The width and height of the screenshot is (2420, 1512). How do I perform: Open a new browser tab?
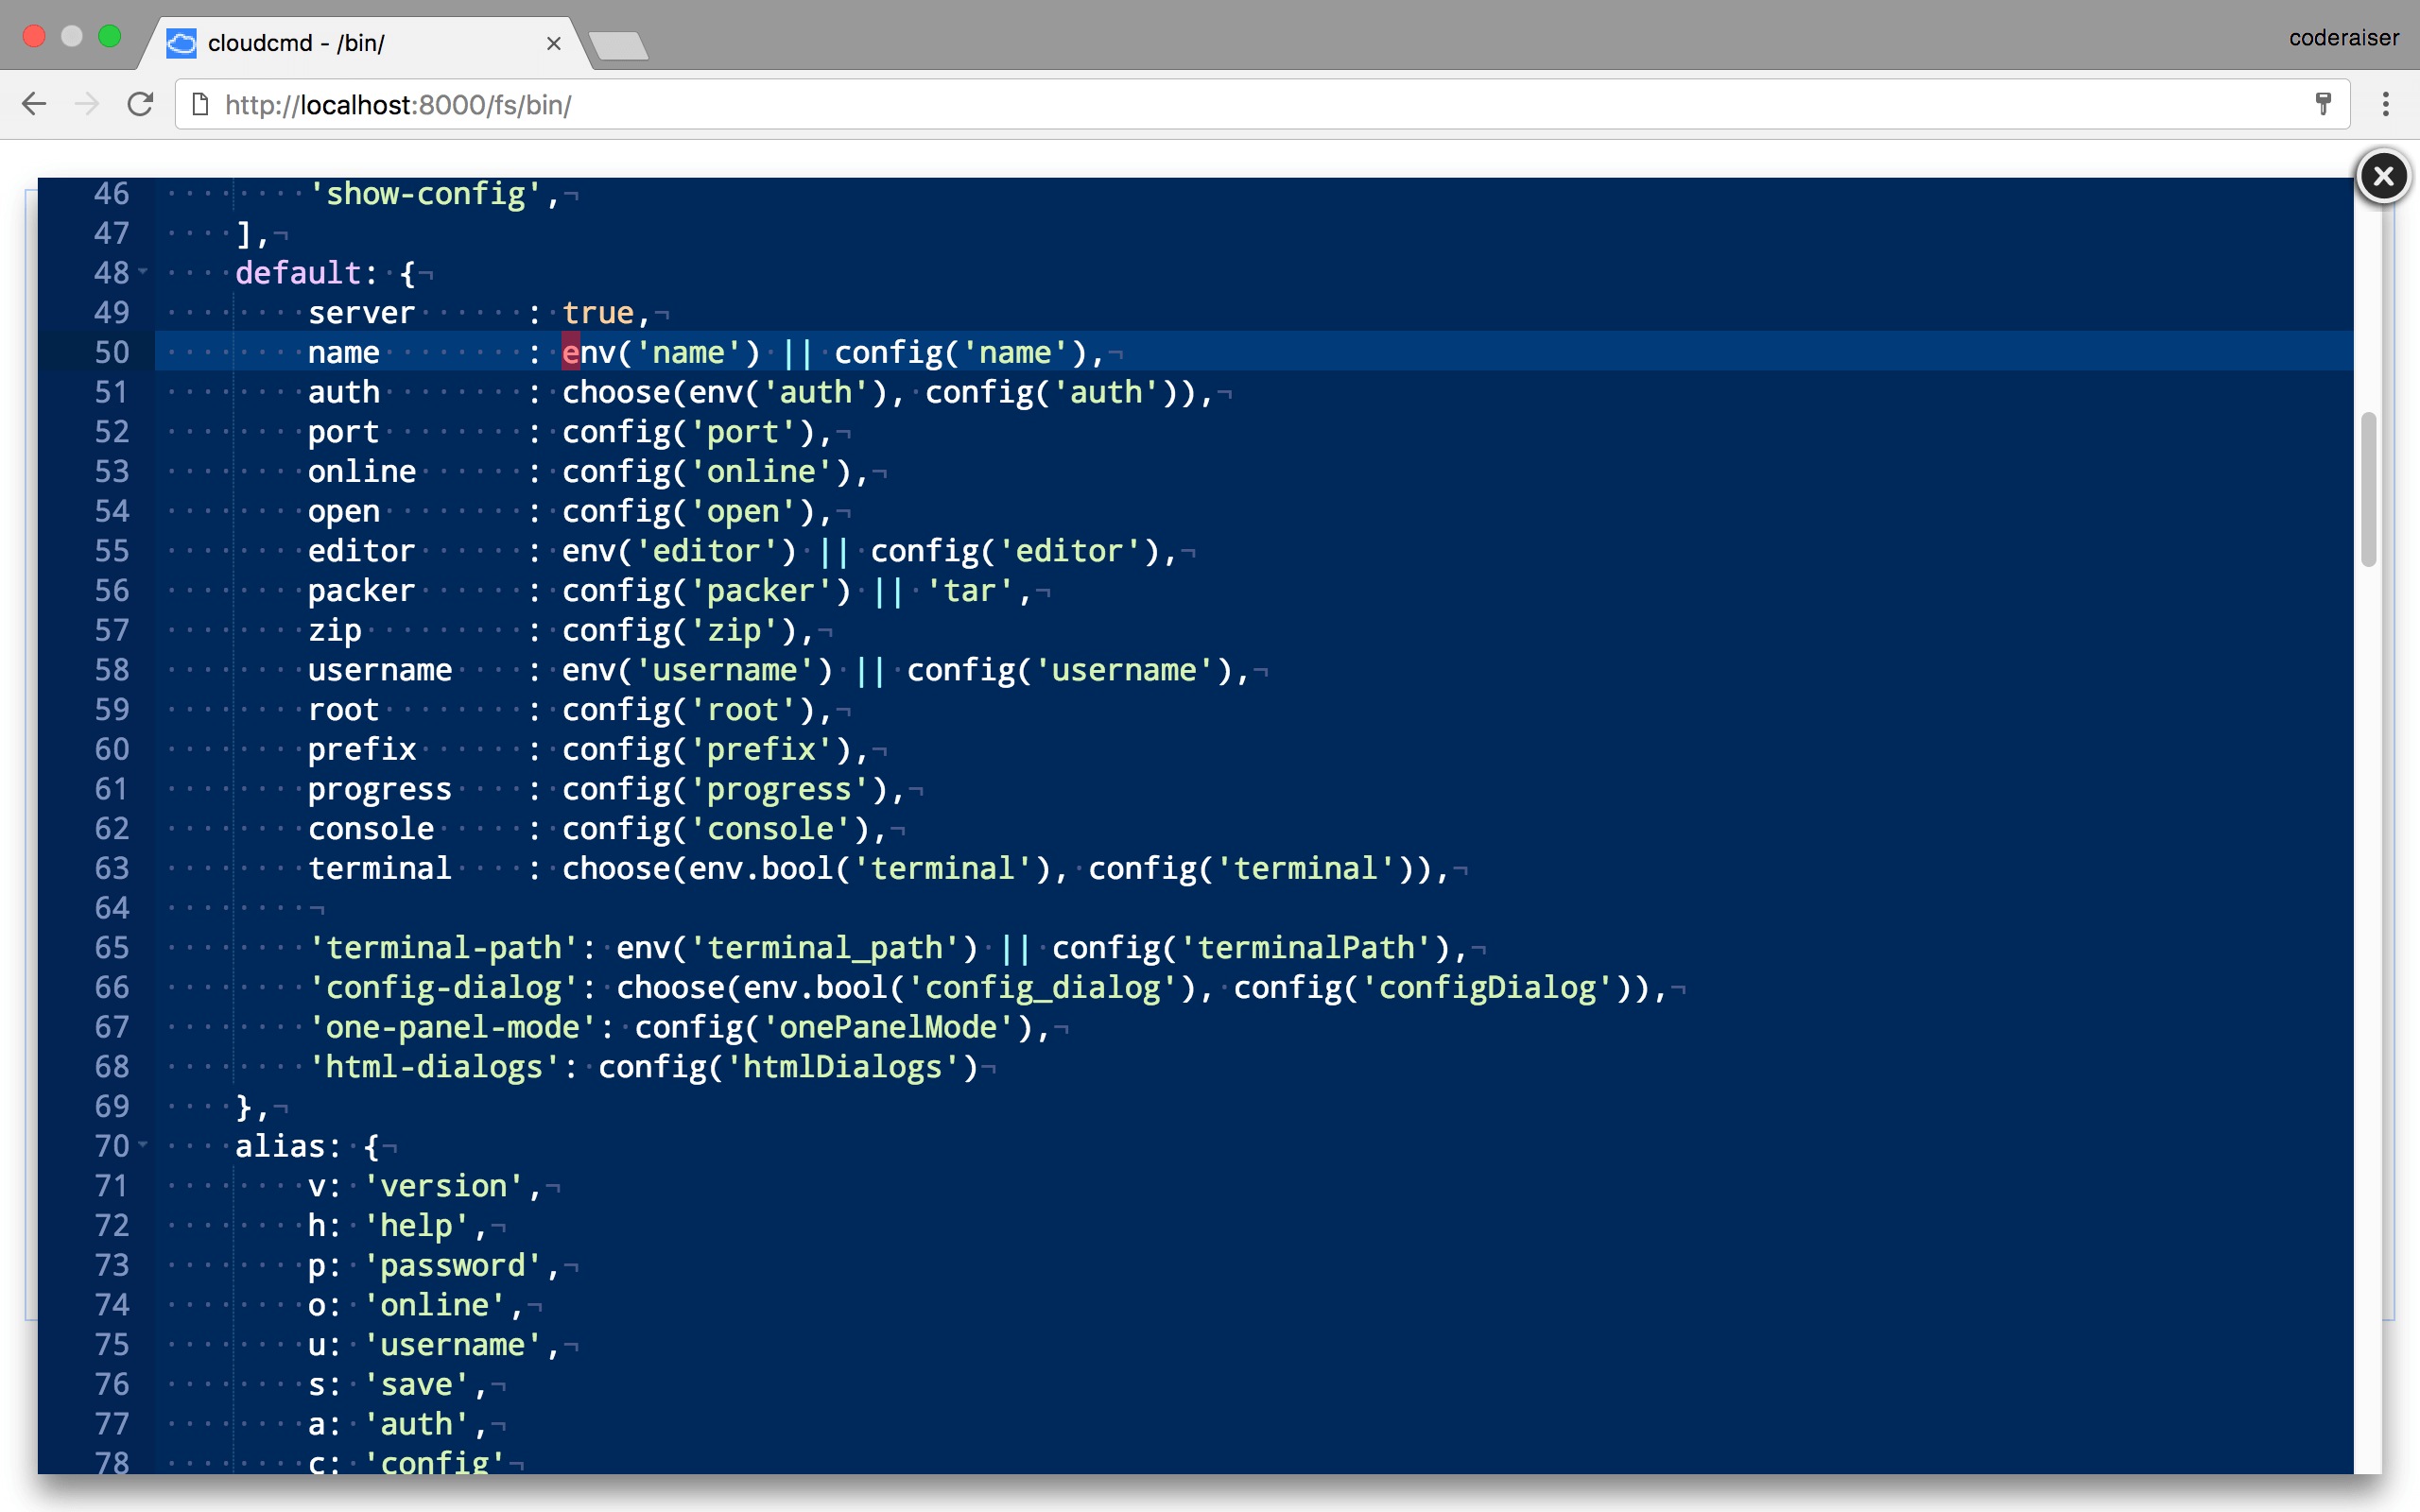[x=618, y=45]
